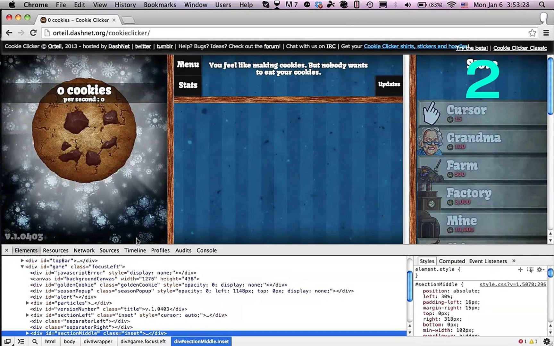Image resolution: width=554 pixels, height=346 pixels.
Task: Open the Cookie Clicker Classic link
Action: [x=520, y=48]
